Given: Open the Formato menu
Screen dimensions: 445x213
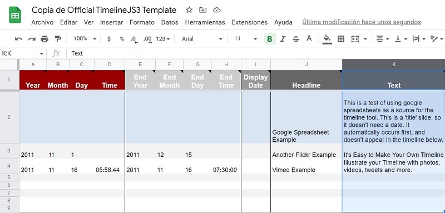Looking at the screenshot, I should point(142,22).
